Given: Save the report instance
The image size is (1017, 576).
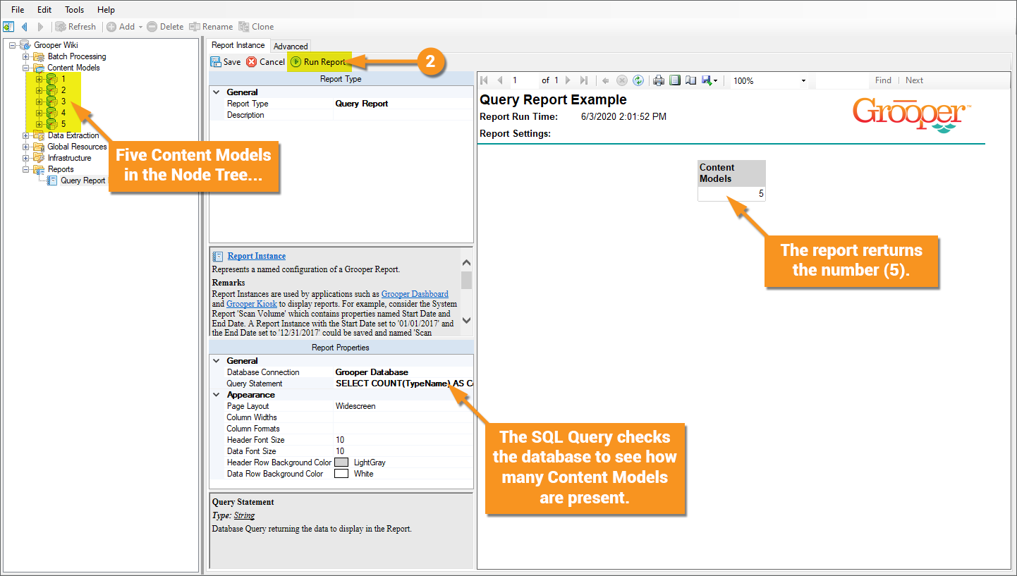Looking at the screenshot, I should pos(226,62).
